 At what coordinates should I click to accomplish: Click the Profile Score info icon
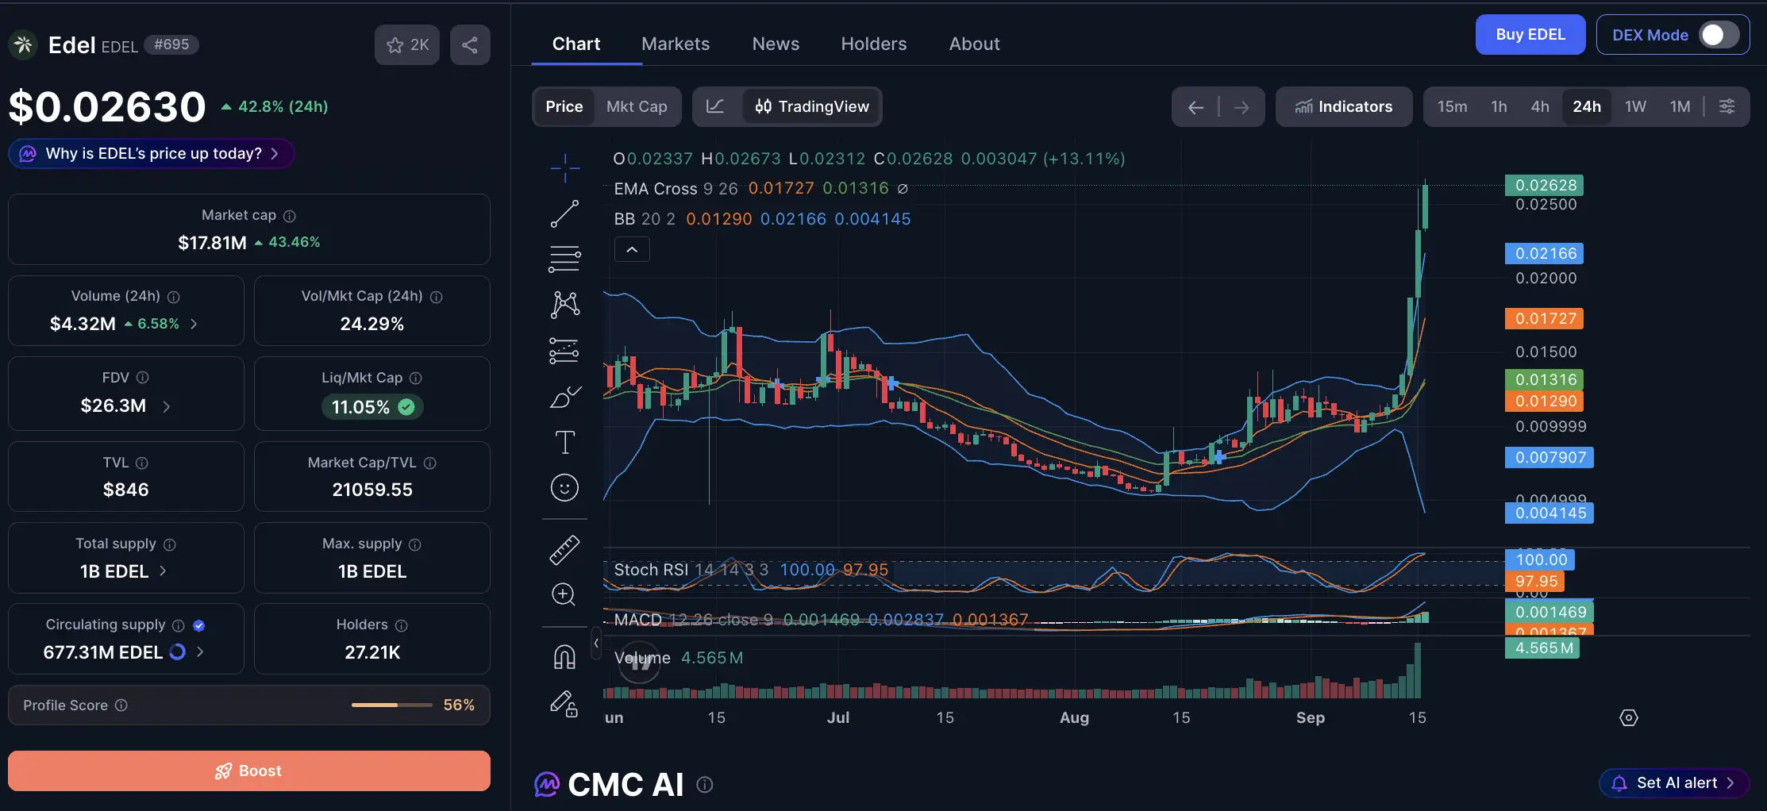click(121, 705)
